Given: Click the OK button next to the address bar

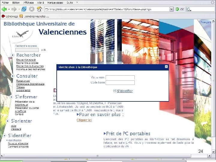Looking at the screenshot, I should pos(182,9).
